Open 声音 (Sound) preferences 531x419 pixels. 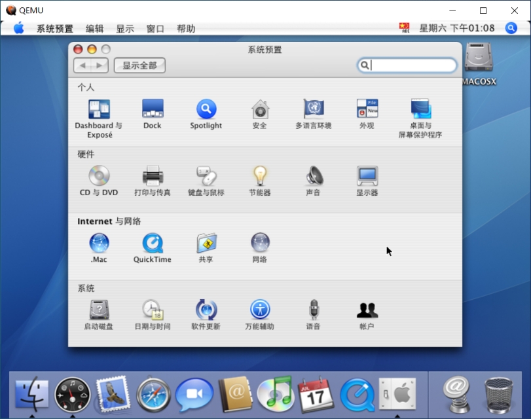pyautogui.click(x=314, y=175)
